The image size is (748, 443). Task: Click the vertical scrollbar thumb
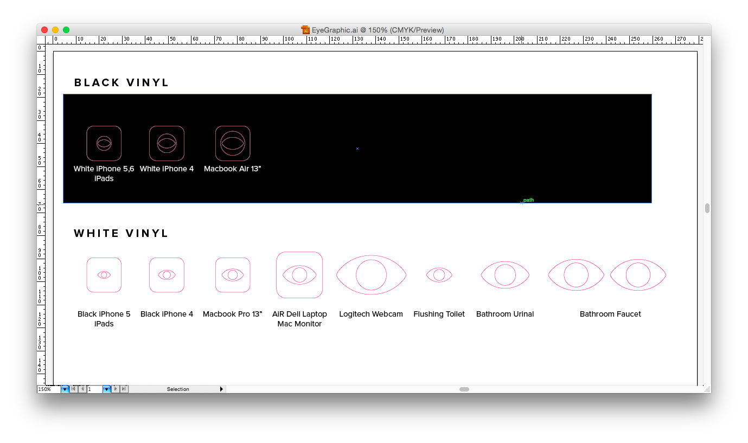tap(707, 208)
